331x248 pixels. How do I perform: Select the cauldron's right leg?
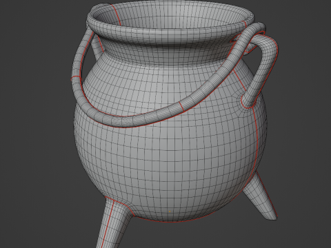tap(261, 197)
